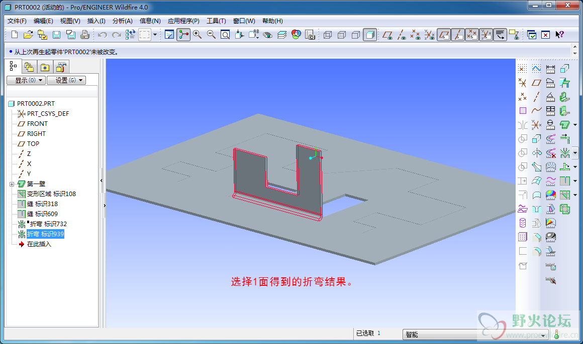Toggle spin center display

click(x=183, y=35)
